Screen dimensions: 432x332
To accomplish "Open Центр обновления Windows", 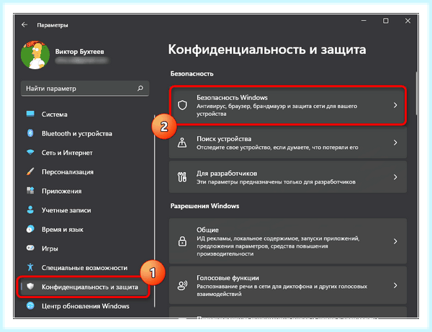I will tap(85, 306).
